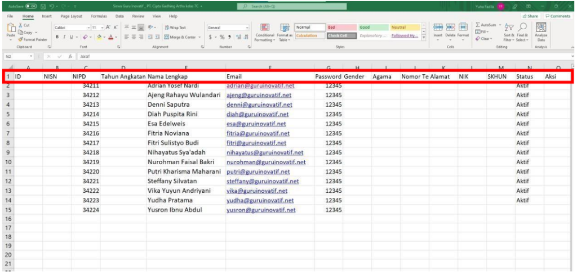Toggle Wrap Text
Image resolution: width=577 pixels, height=280 pixels.
tap(175, 28)
